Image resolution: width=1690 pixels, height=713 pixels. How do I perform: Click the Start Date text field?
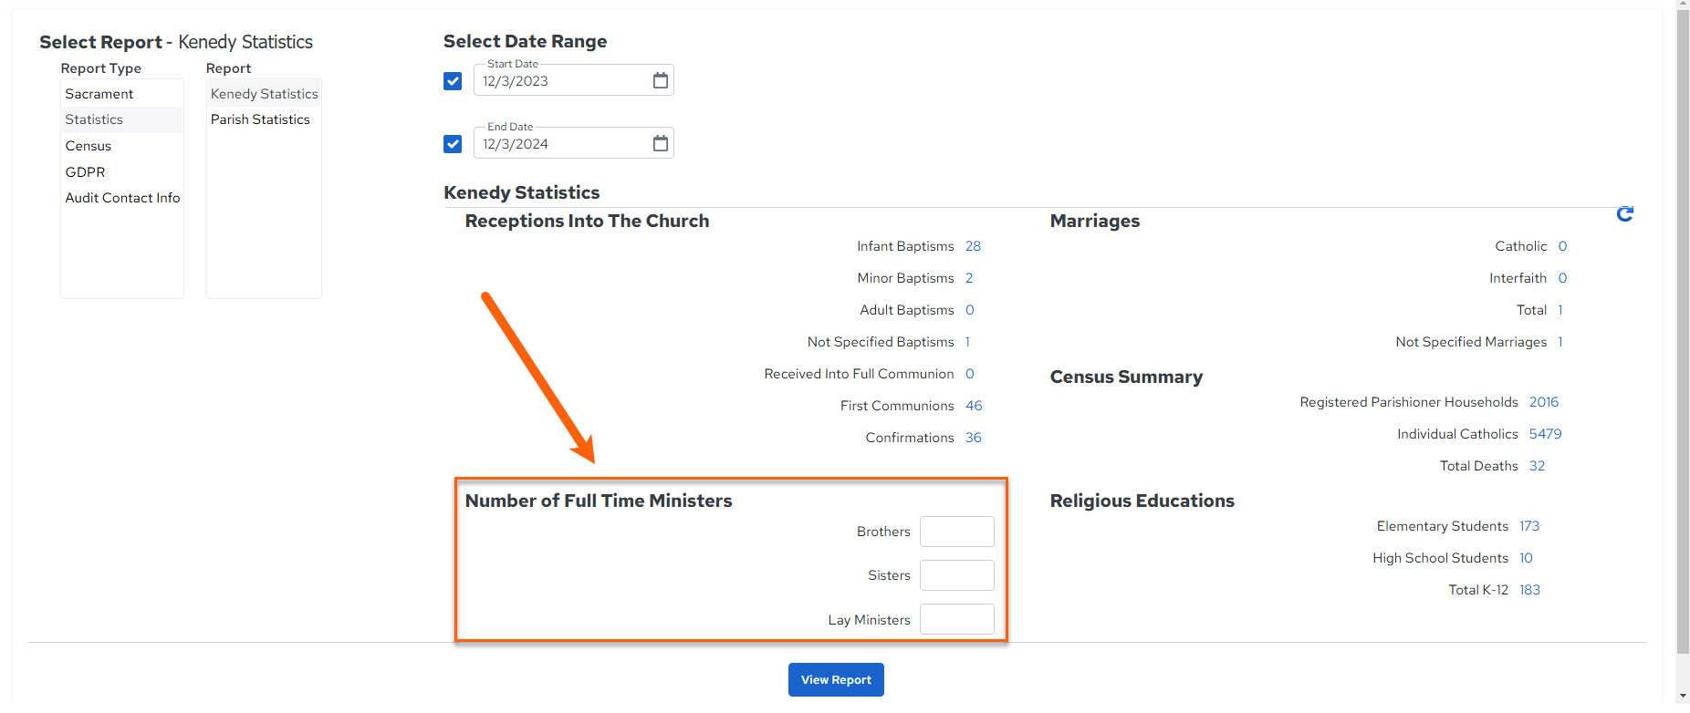click(561, 81)
